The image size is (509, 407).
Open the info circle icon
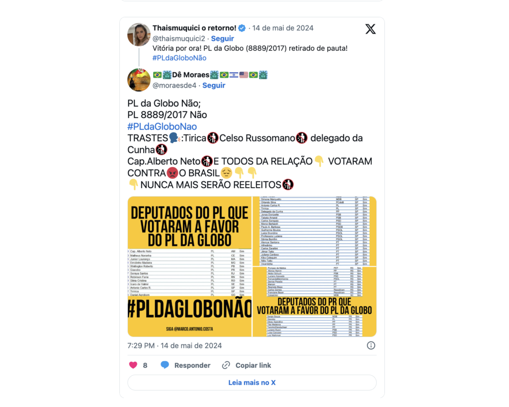click(x=371, y=345)
